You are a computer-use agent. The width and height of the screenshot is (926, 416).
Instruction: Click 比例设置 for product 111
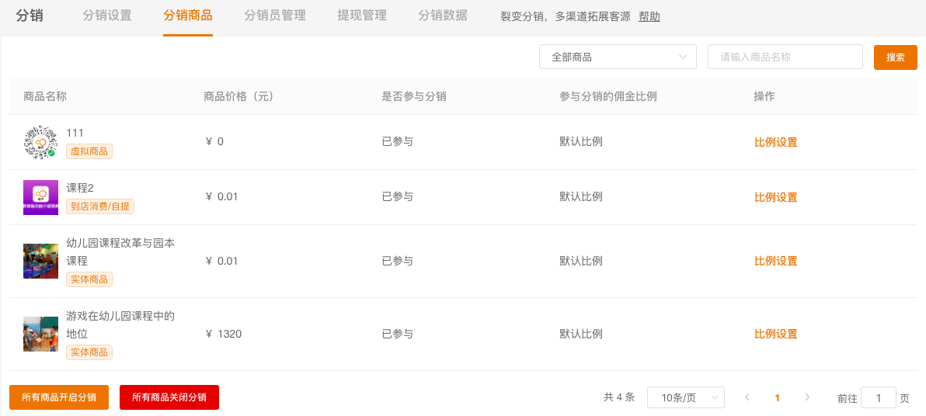pos(776,142)
